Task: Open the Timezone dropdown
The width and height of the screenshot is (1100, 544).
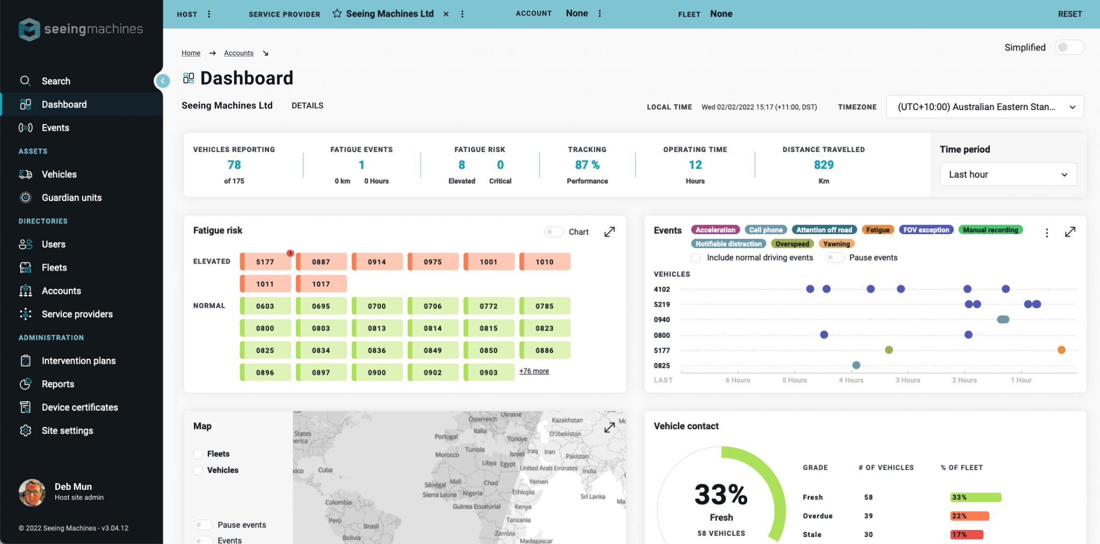Action: point(985,106)
